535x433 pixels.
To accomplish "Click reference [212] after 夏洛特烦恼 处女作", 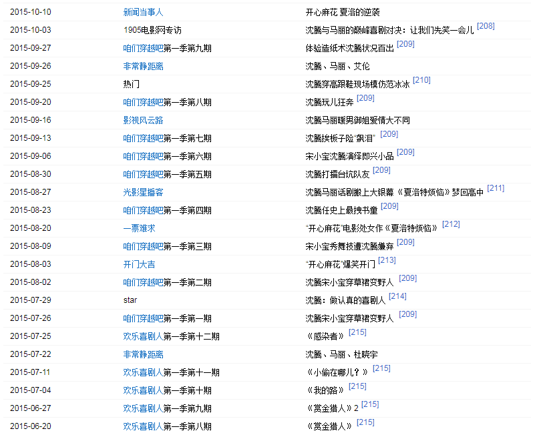I will [x=451, y=224].
